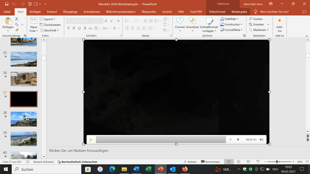Click the video progress bar
The width and height of the screenshot is (310, 174).
161,140
